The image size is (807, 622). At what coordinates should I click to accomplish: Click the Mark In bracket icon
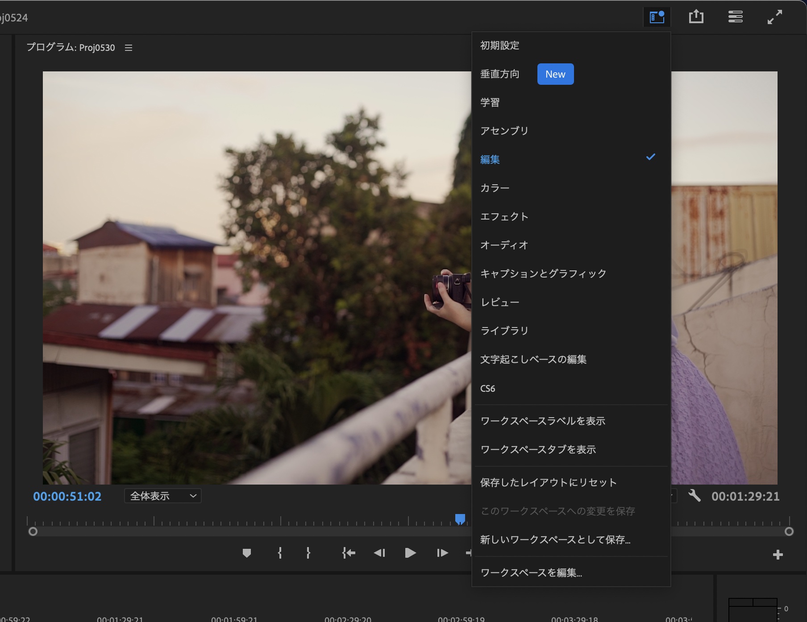(x=279, y=553)
